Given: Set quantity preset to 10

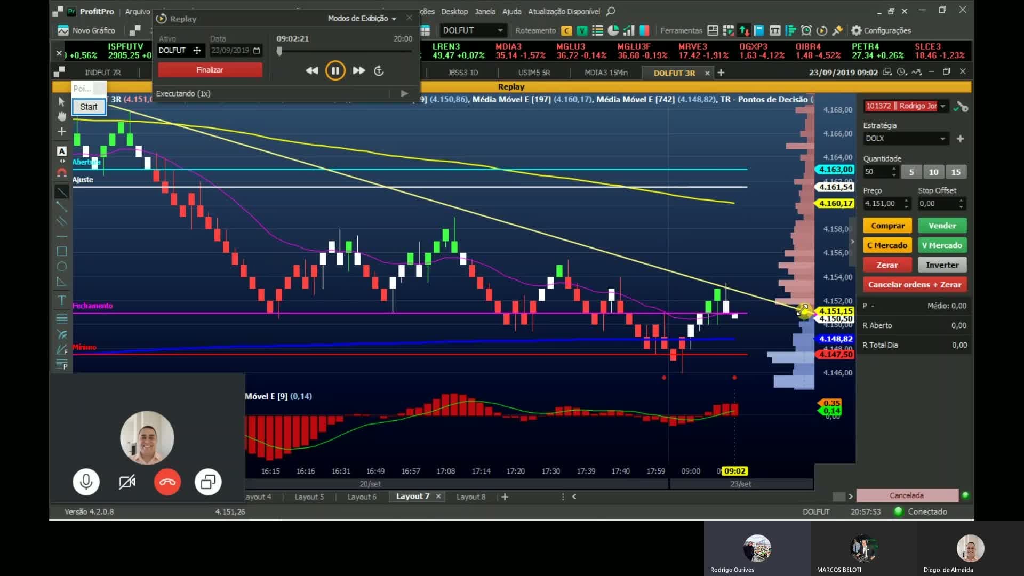Looking at the screenshot, I should tap(933, 172).
